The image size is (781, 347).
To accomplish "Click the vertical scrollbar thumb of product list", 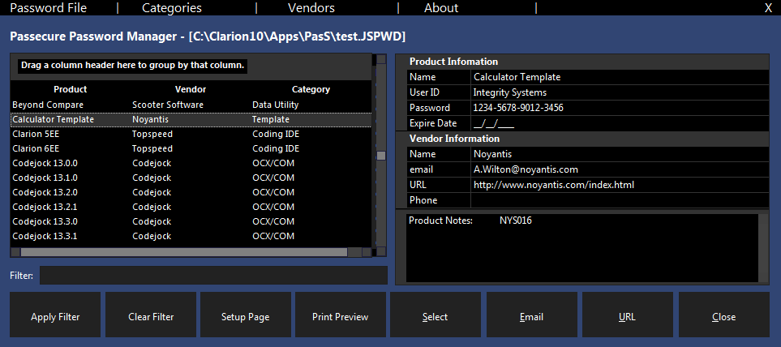I will pos(380,156).
